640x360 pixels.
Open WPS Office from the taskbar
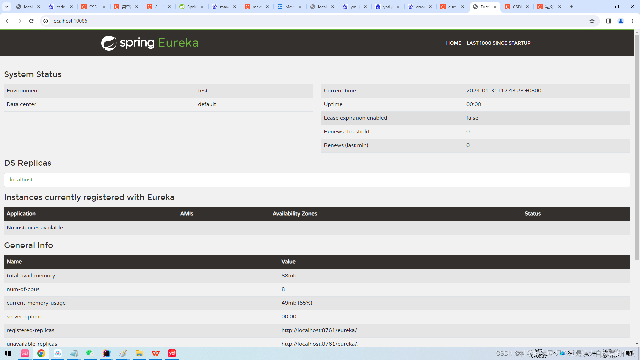pyautogui.click(x=156, y=353)
